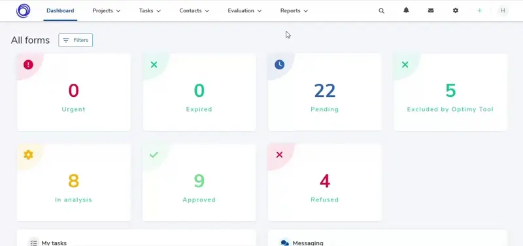523x246 pixels.
Task: Click the green X Expired icon
Action: pos(154,64)
